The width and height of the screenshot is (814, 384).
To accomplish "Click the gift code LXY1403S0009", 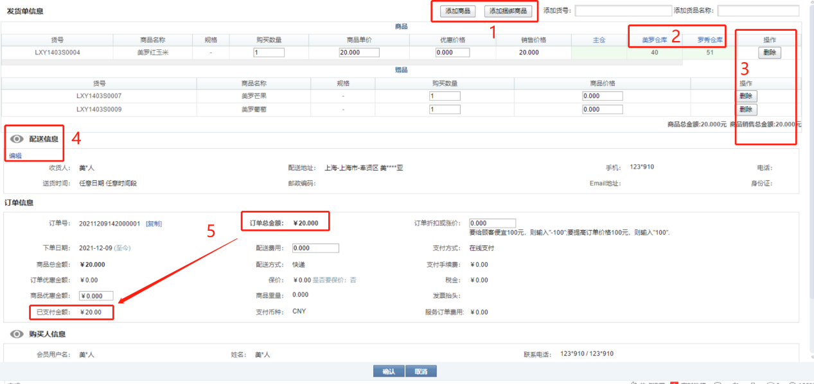I will (x=99, y=110).
